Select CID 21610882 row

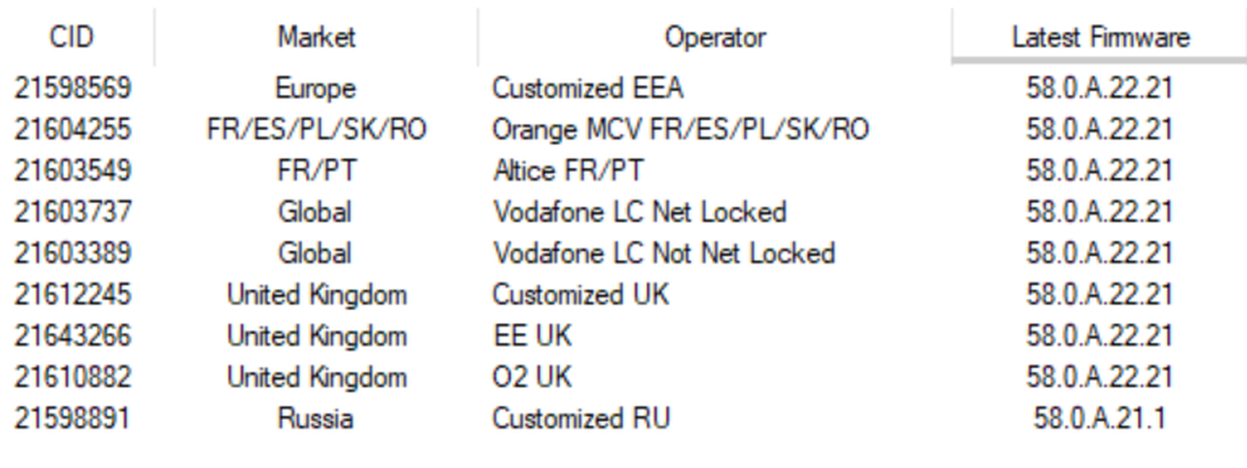pos(73,377)
